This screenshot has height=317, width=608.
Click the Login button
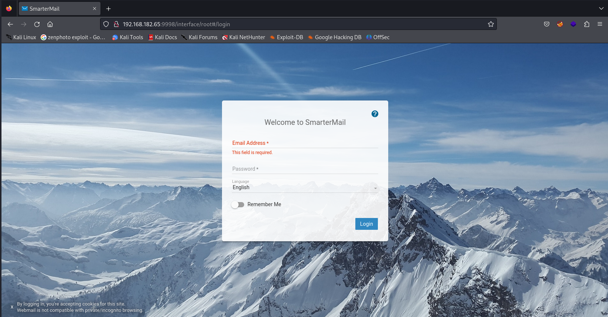pyautogui.click(x=366, y=224)
